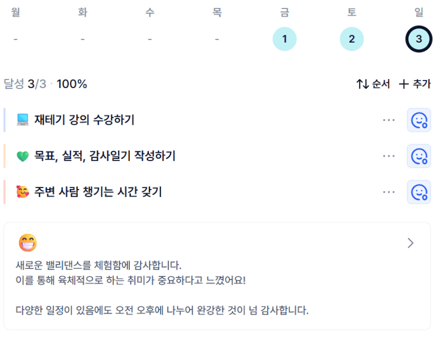The height and width of the screenshot is (338, 439).
Task: Open more options dots for 재테기 강의 수강하기
Action: (x=388, y=120)
